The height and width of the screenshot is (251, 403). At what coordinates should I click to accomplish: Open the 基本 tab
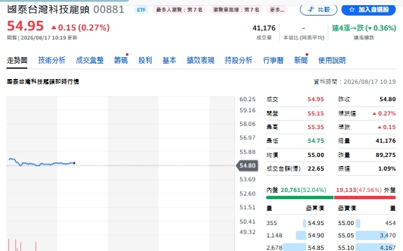(x=169, y=60)
